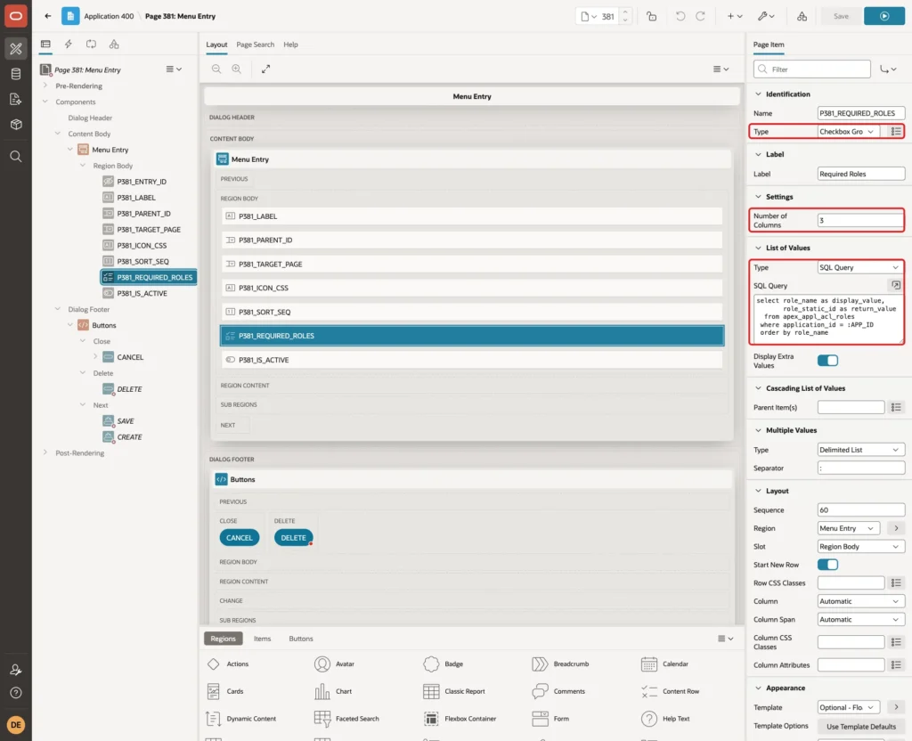912x741 pixels.
Task: Click the zoom out magnifier icon
Action: click(x=216, y=69)
